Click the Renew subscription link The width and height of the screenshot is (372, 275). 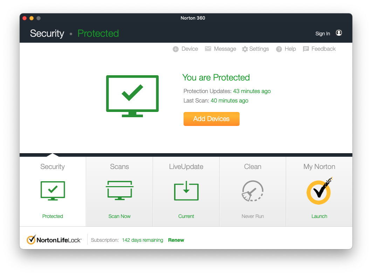[x=176, y=240]
